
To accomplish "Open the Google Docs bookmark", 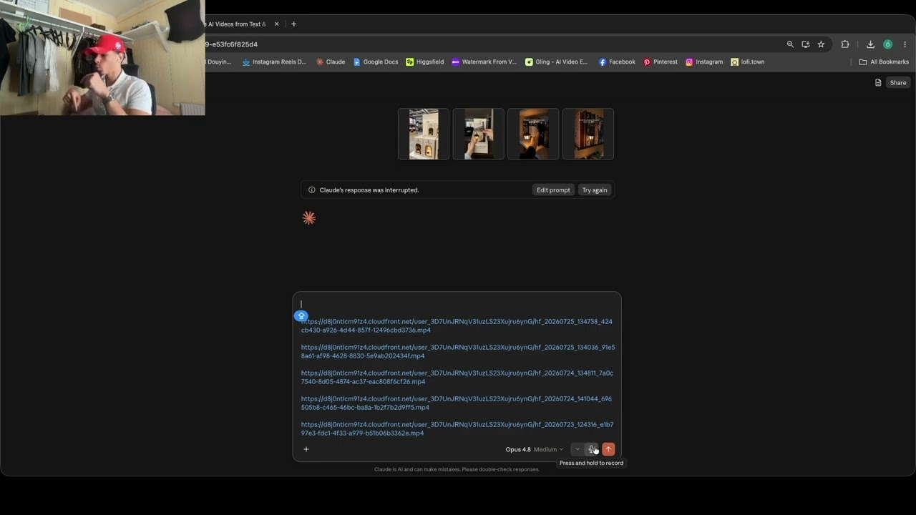I will [x=376, y=62].
